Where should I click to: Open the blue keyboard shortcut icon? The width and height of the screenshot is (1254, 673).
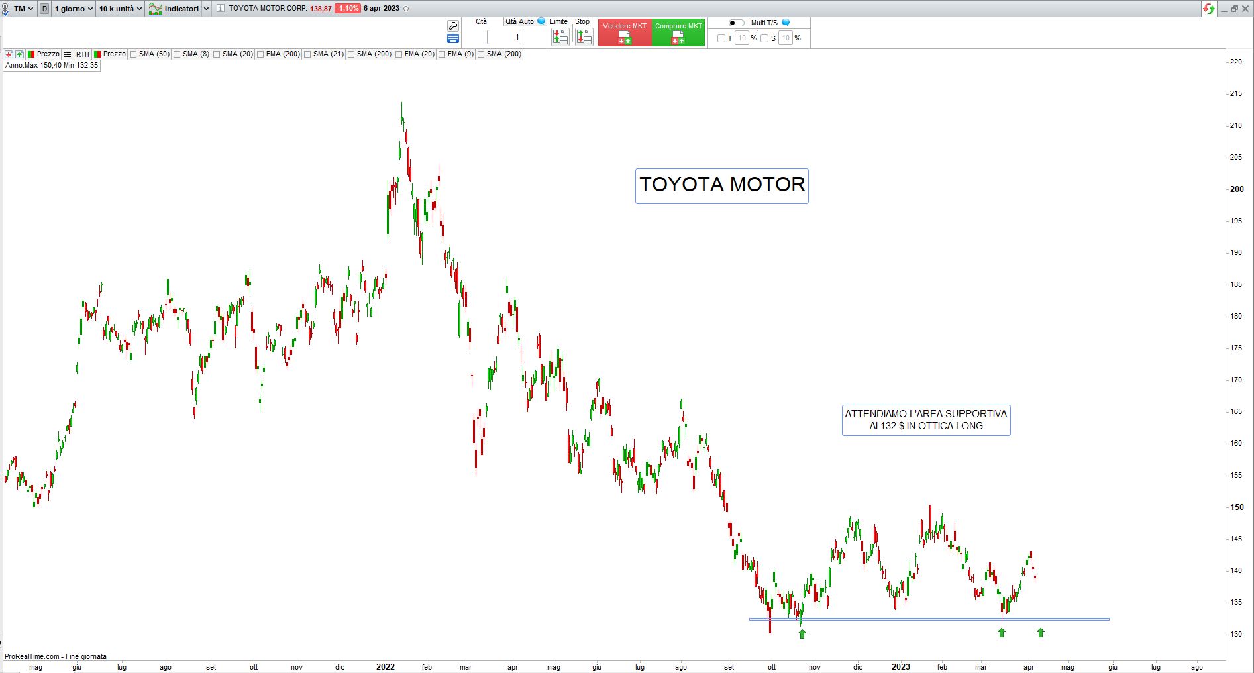453,39
